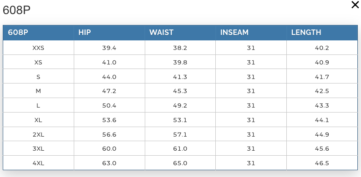
Task: Click the INSEAM column header
Action: [234, 32]
